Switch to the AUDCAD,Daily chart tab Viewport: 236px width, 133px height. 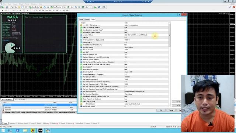coord(20,99)
